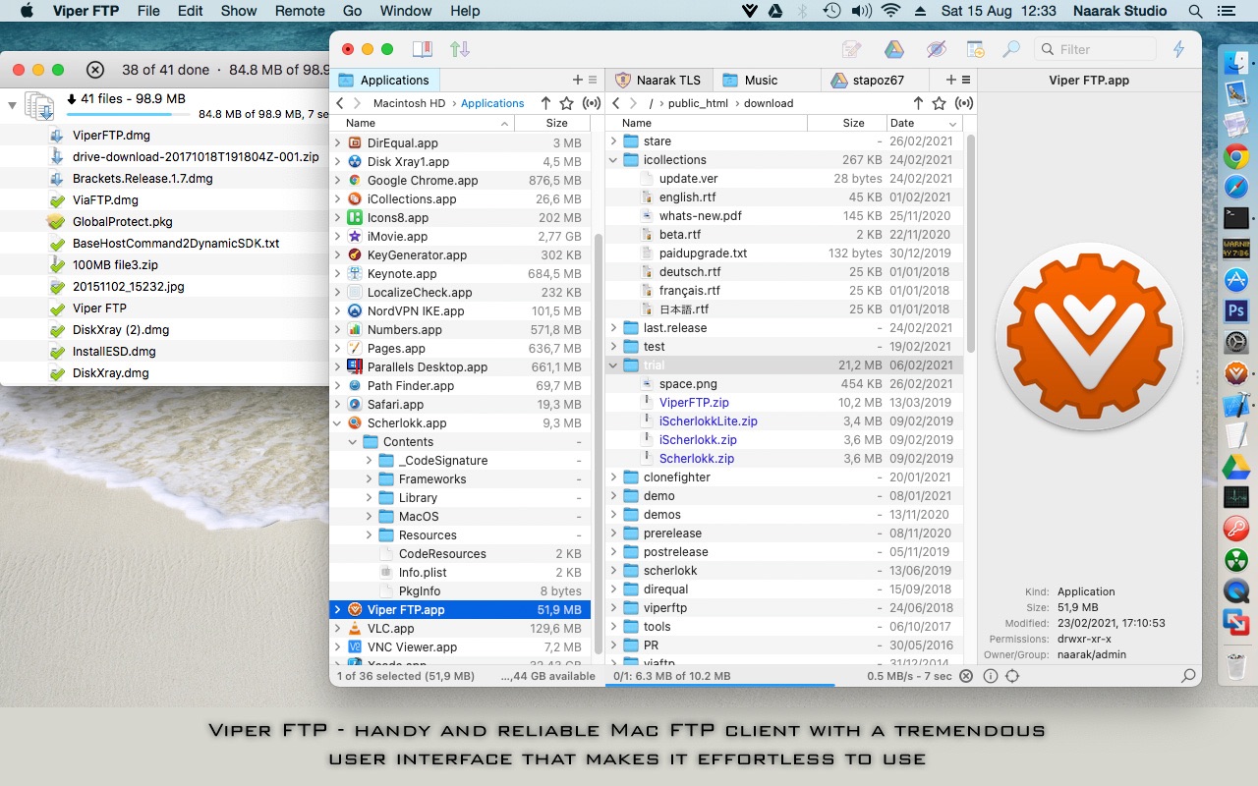This screenshot has width=1258, height=786.
Task: Open the search magnifier in the toolbar
Action: 1012,48
